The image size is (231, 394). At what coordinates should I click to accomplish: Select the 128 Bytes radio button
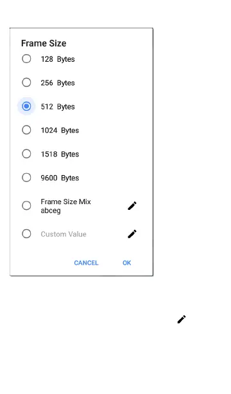pos(26,59)
